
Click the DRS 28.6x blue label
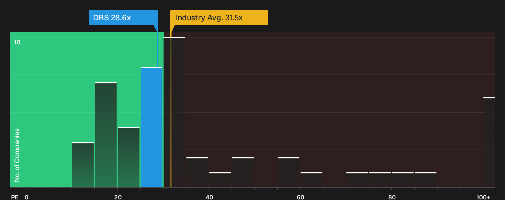coord(123,18)
